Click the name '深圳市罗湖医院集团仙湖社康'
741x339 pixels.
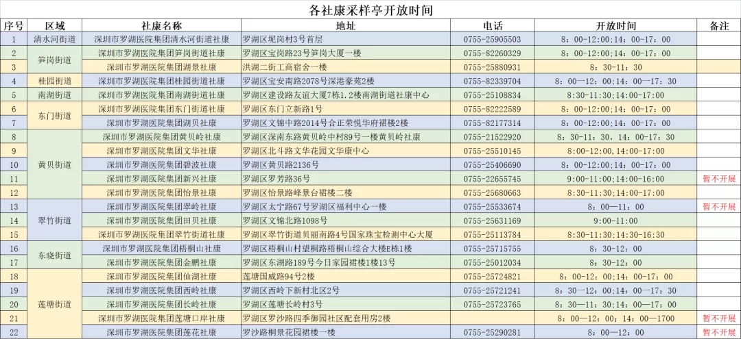[162, 277]
